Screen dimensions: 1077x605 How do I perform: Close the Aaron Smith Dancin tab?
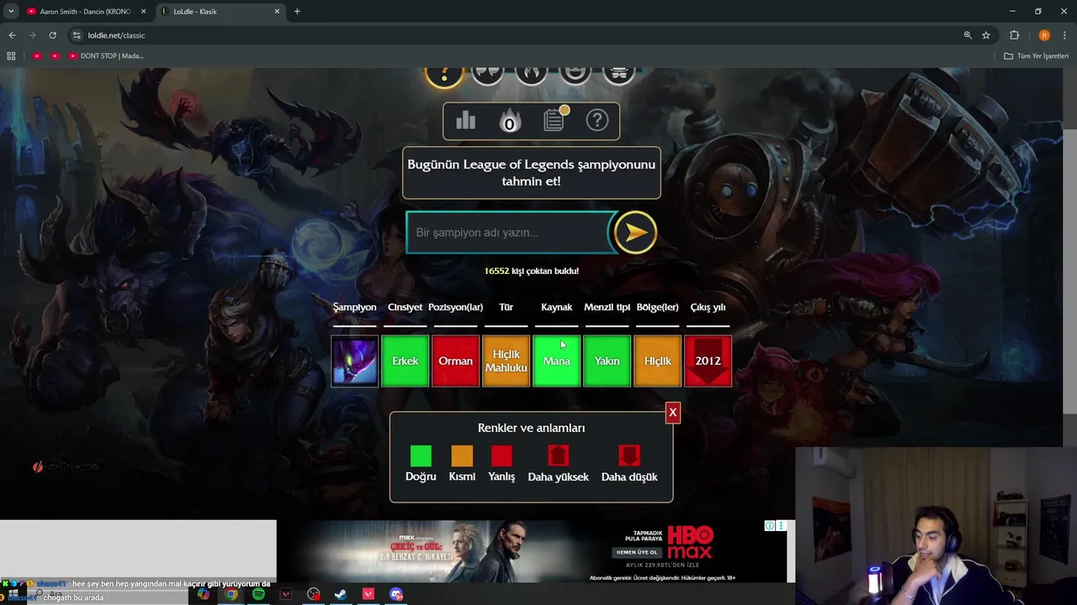(143, 11)
